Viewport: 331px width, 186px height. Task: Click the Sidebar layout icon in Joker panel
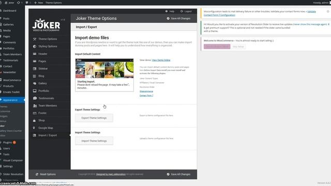click(35, 69)
